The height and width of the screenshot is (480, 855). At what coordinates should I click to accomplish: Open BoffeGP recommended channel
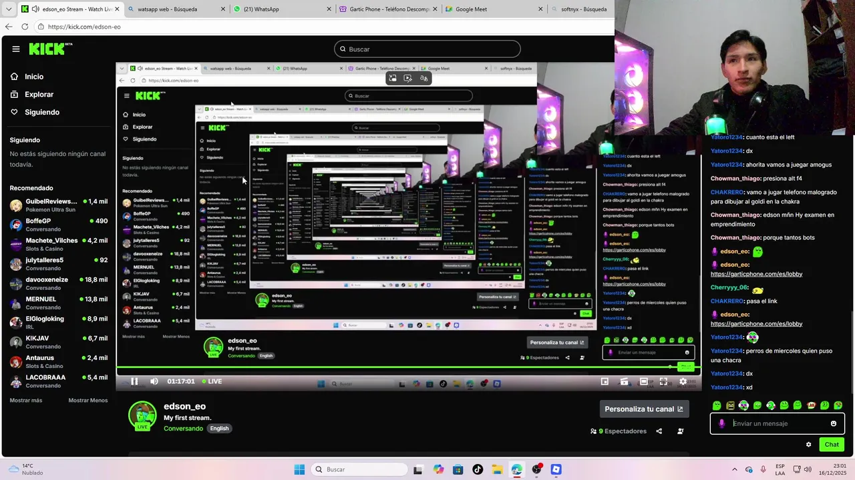pos(59,225)
